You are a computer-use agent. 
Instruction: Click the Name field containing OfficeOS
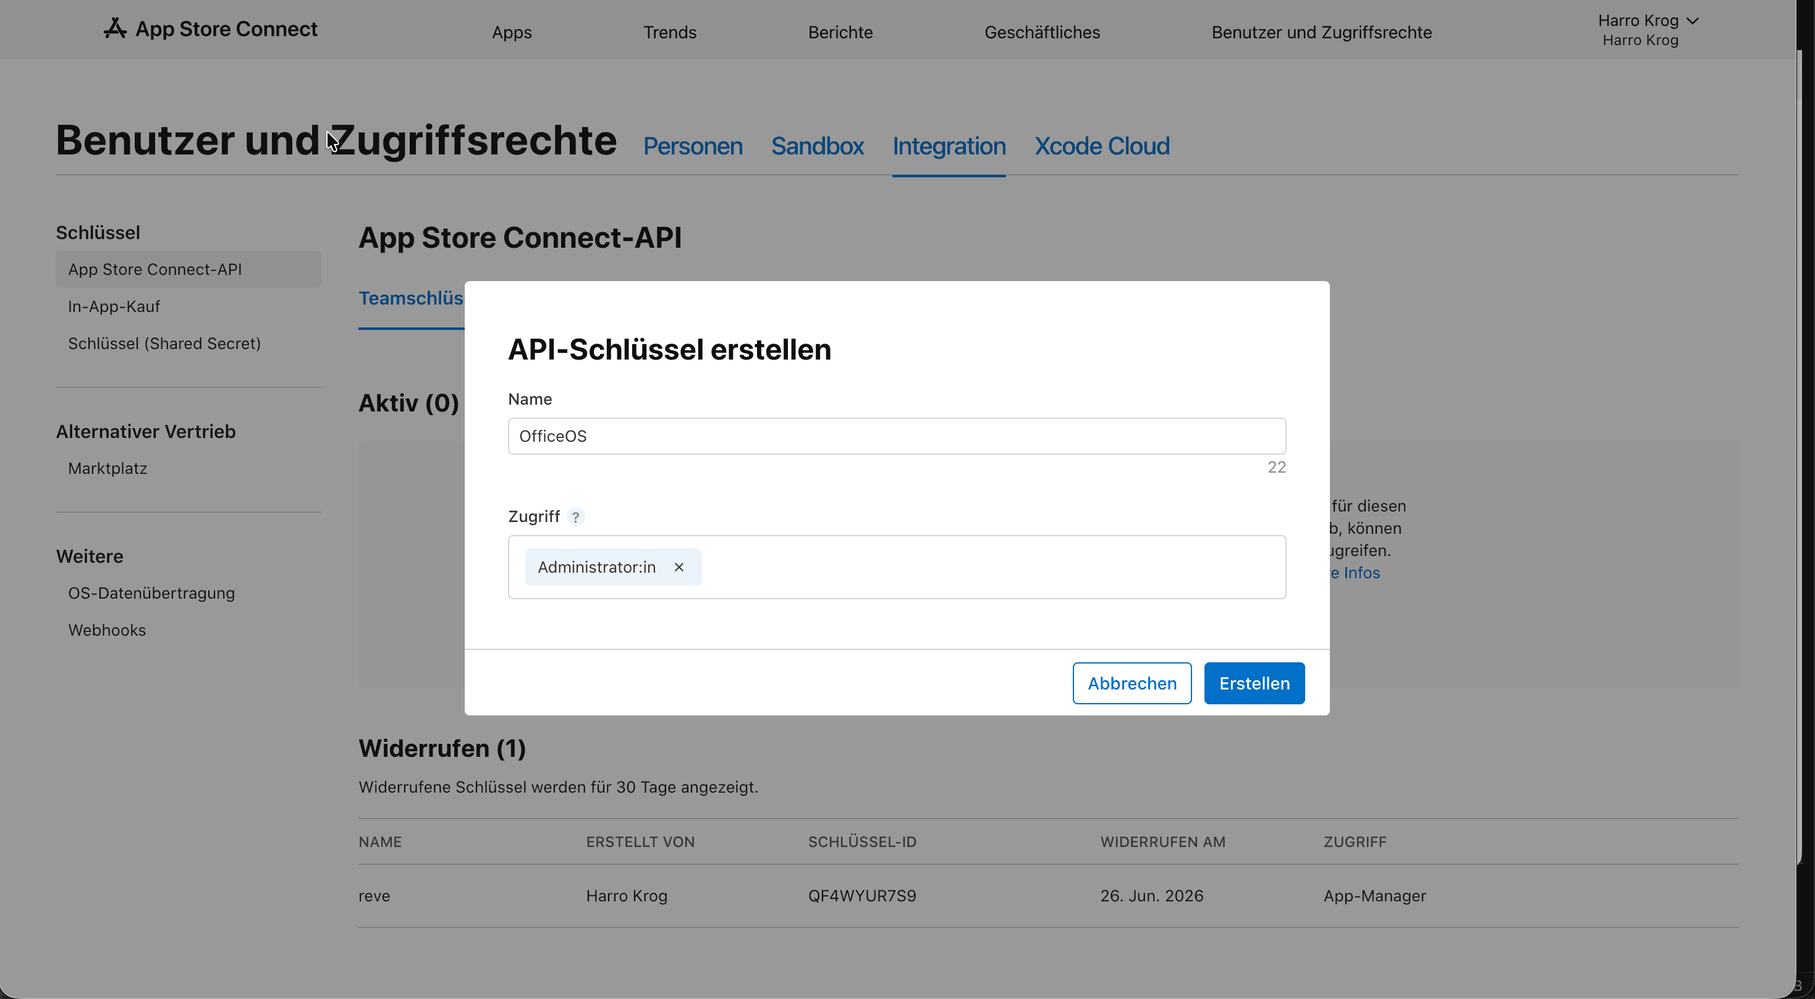(x=896, y=436)
